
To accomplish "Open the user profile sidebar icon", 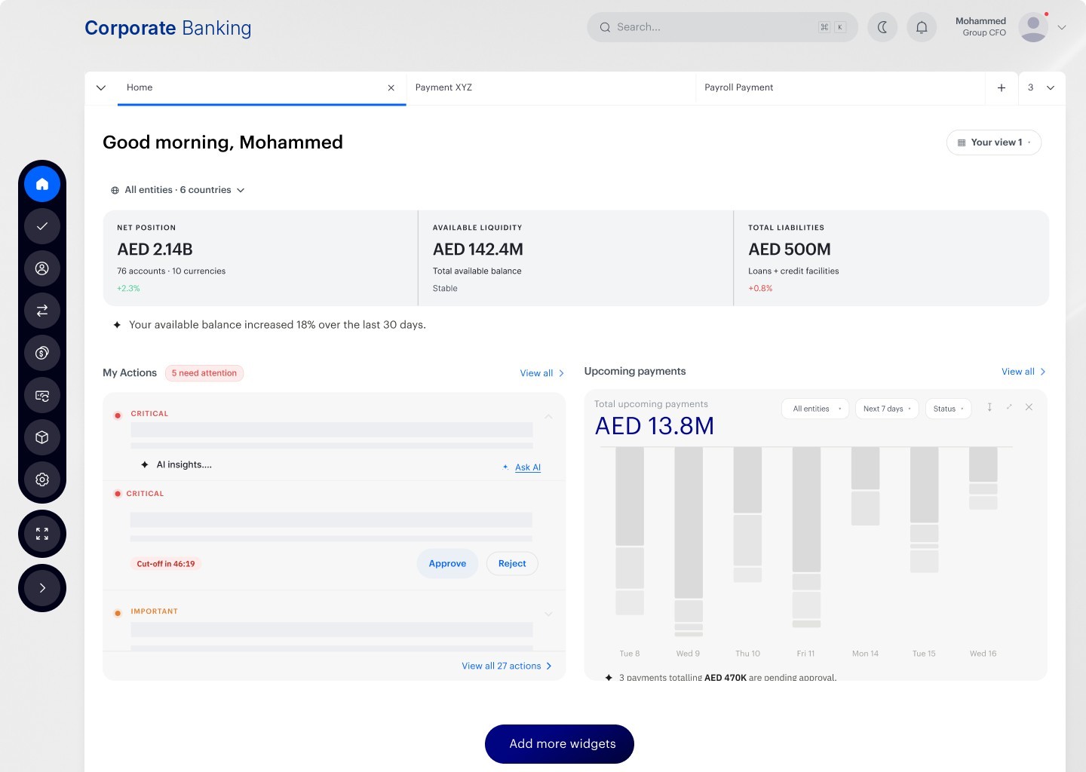I will (42, 268).
